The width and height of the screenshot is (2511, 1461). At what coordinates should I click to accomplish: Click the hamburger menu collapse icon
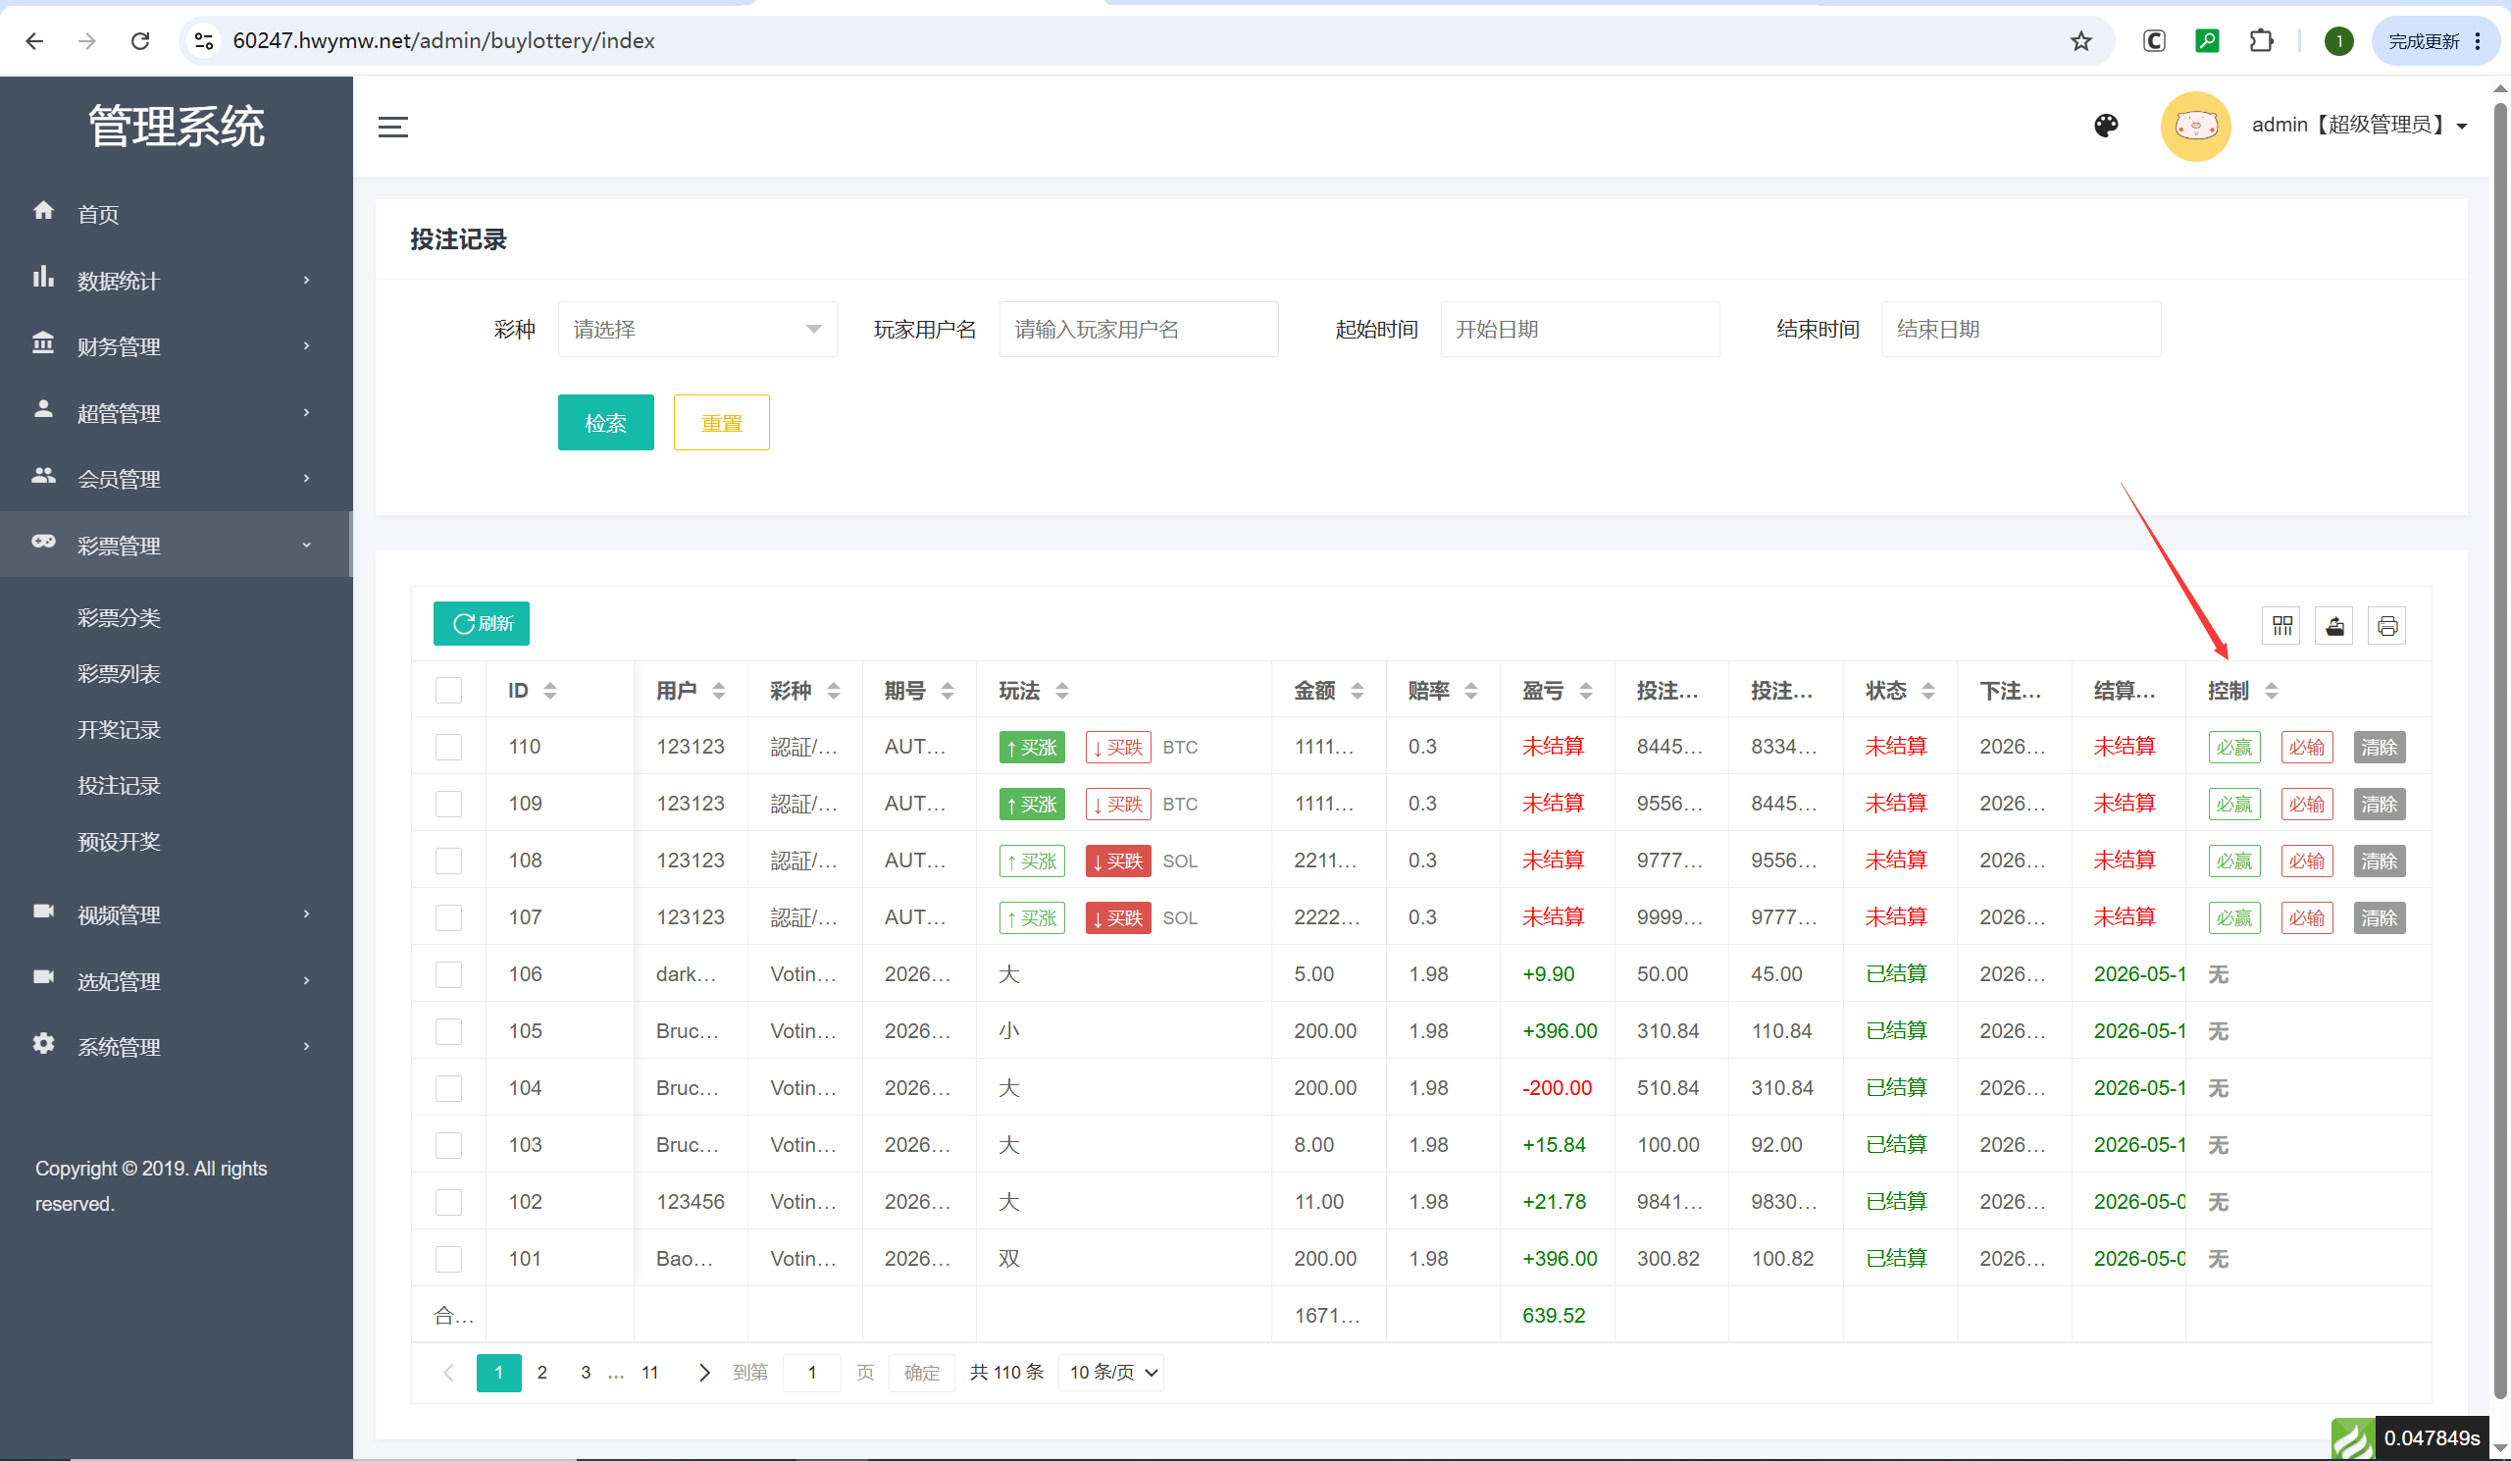click(392, 127)
